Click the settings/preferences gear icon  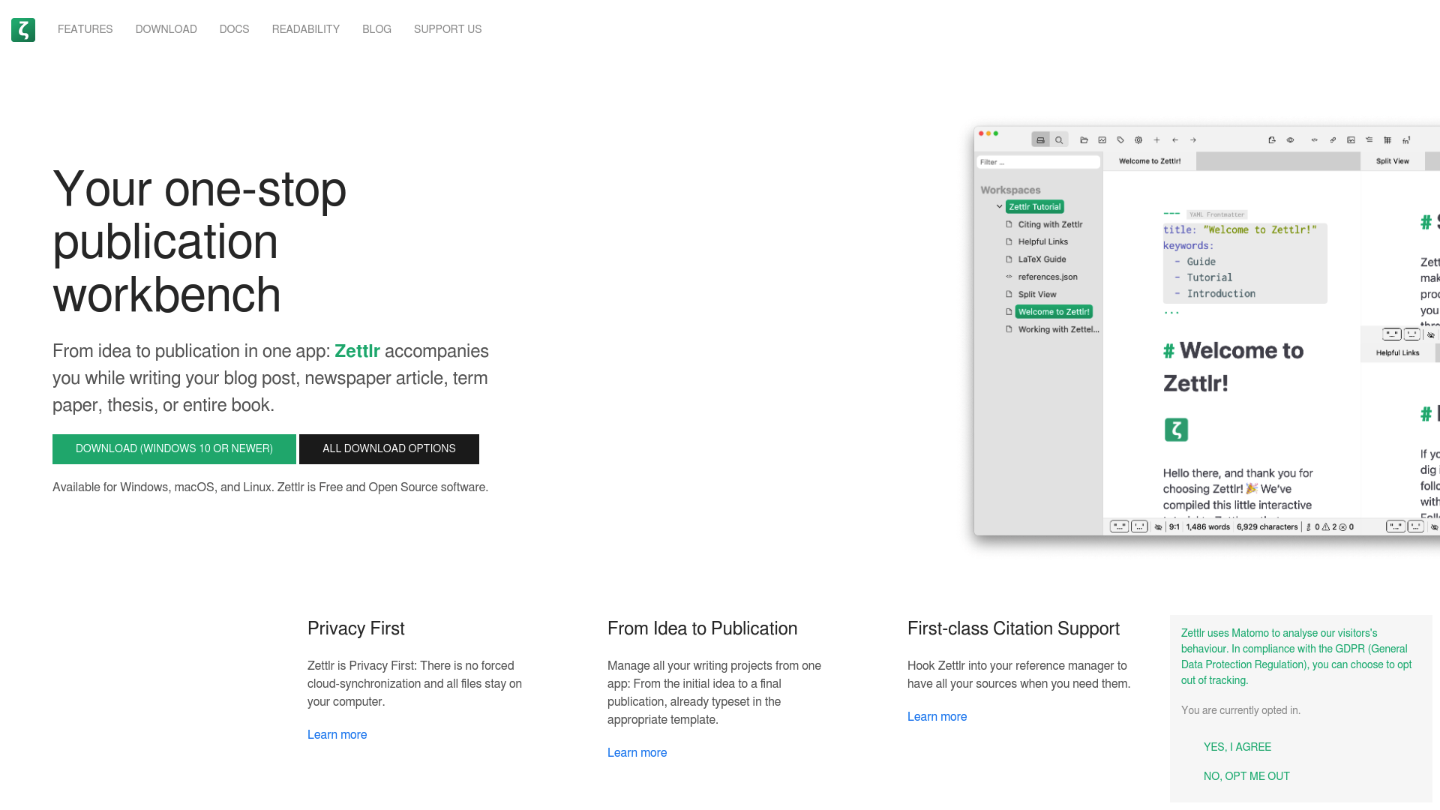pos(1138,139)
